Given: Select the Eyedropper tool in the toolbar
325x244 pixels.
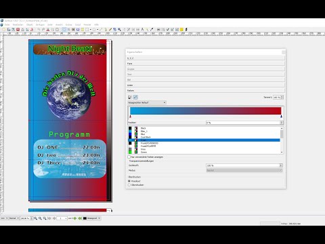Looking at the screenshot, I should [152, 29].
